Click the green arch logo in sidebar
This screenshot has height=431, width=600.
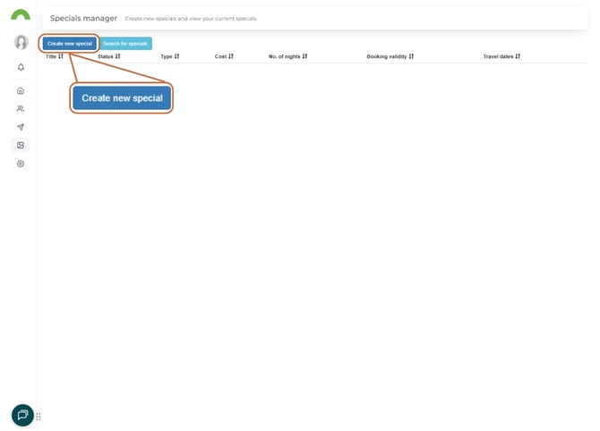tap(20, 15)
